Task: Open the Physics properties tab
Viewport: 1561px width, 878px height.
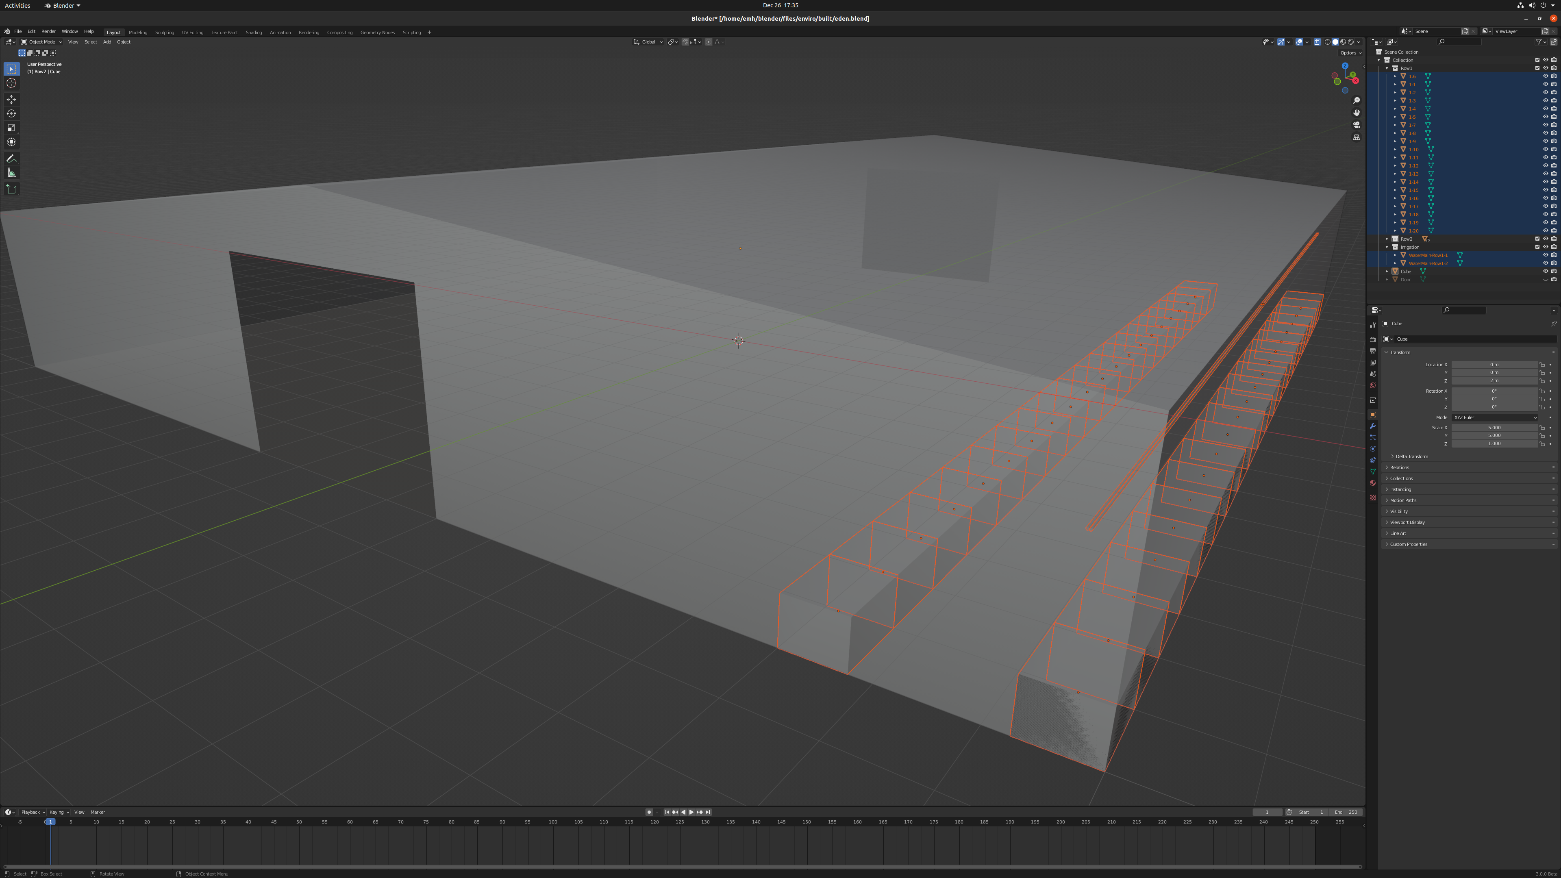Action: [1372, 449]
